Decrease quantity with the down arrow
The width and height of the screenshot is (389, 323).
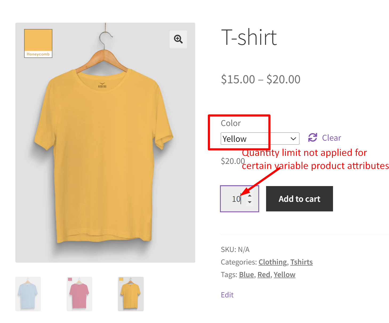pyautogui.click(x=250, y=202)
